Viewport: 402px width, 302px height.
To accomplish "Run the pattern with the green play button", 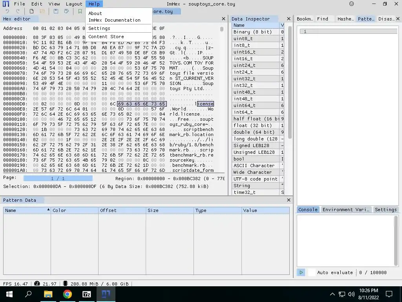I will pyautogui.click(x=301, y=273).
